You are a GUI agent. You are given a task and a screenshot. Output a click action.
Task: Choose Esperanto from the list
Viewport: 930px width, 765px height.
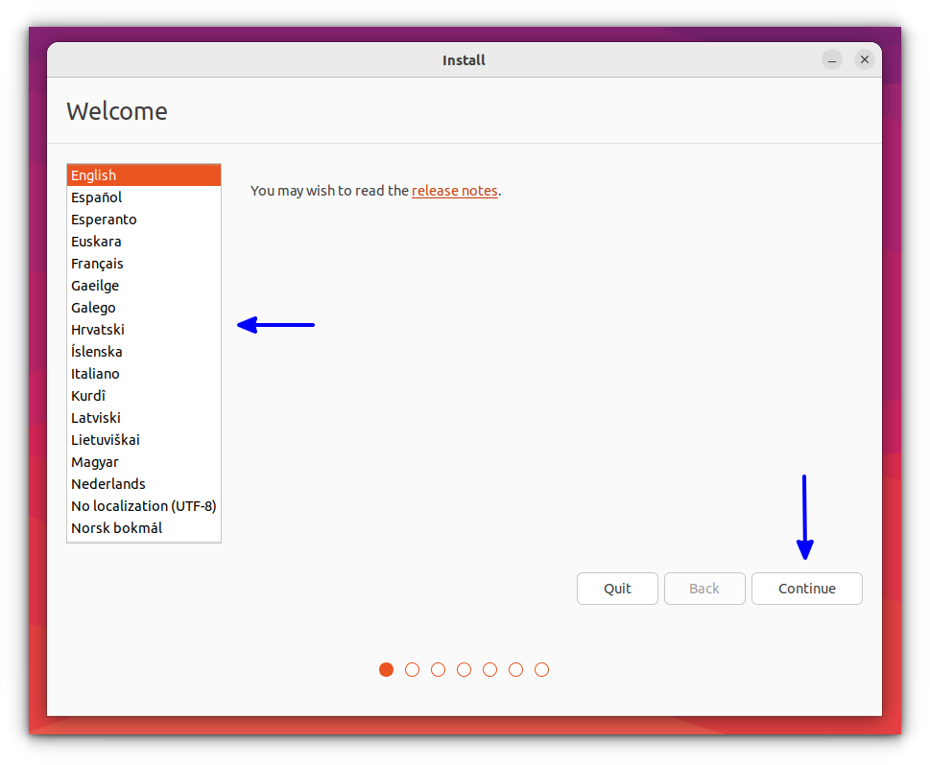pyautogui.click(x=144, y=220)
